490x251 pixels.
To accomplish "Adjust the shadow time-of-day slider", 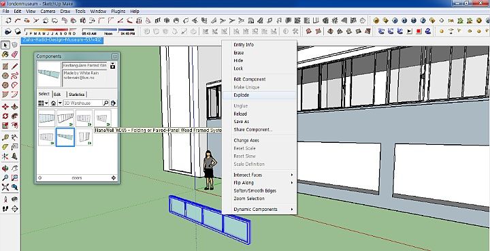I will click(108, 30).
